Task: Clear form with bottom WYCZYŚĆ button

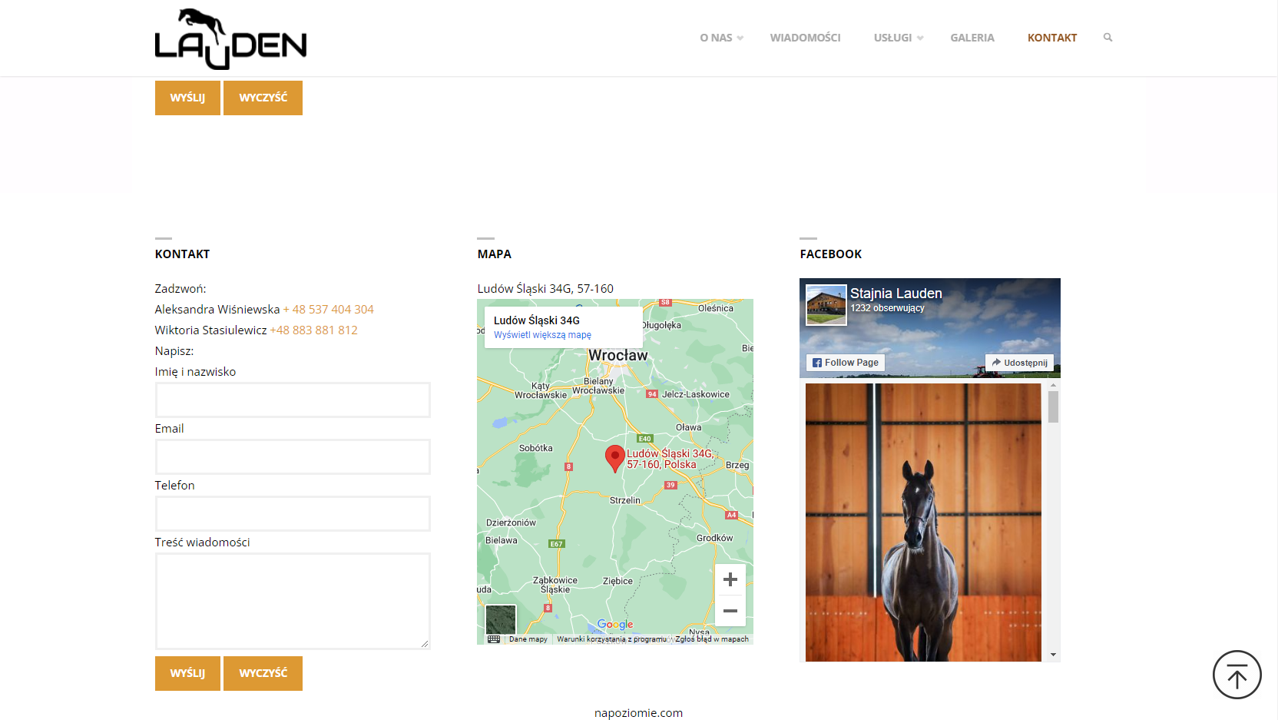Action: pos(263,673)
